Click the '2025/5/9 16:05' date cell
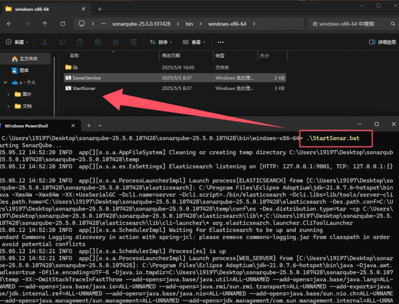This screenshot has width=399, height=304. pyautogui.click(x=178, y=68)
